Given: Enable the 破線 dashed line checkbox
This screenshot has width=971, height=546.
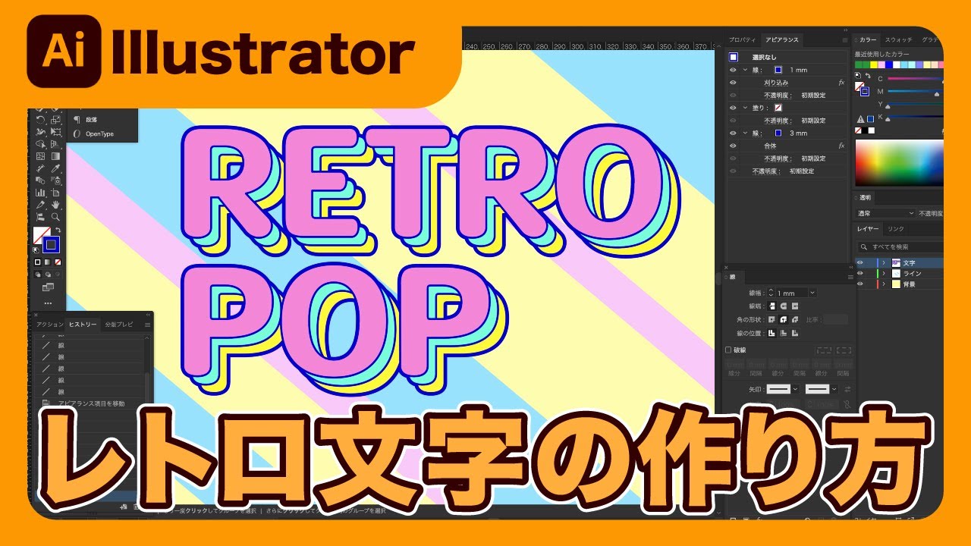Looking at the screenshot, I should pos(728,350).
